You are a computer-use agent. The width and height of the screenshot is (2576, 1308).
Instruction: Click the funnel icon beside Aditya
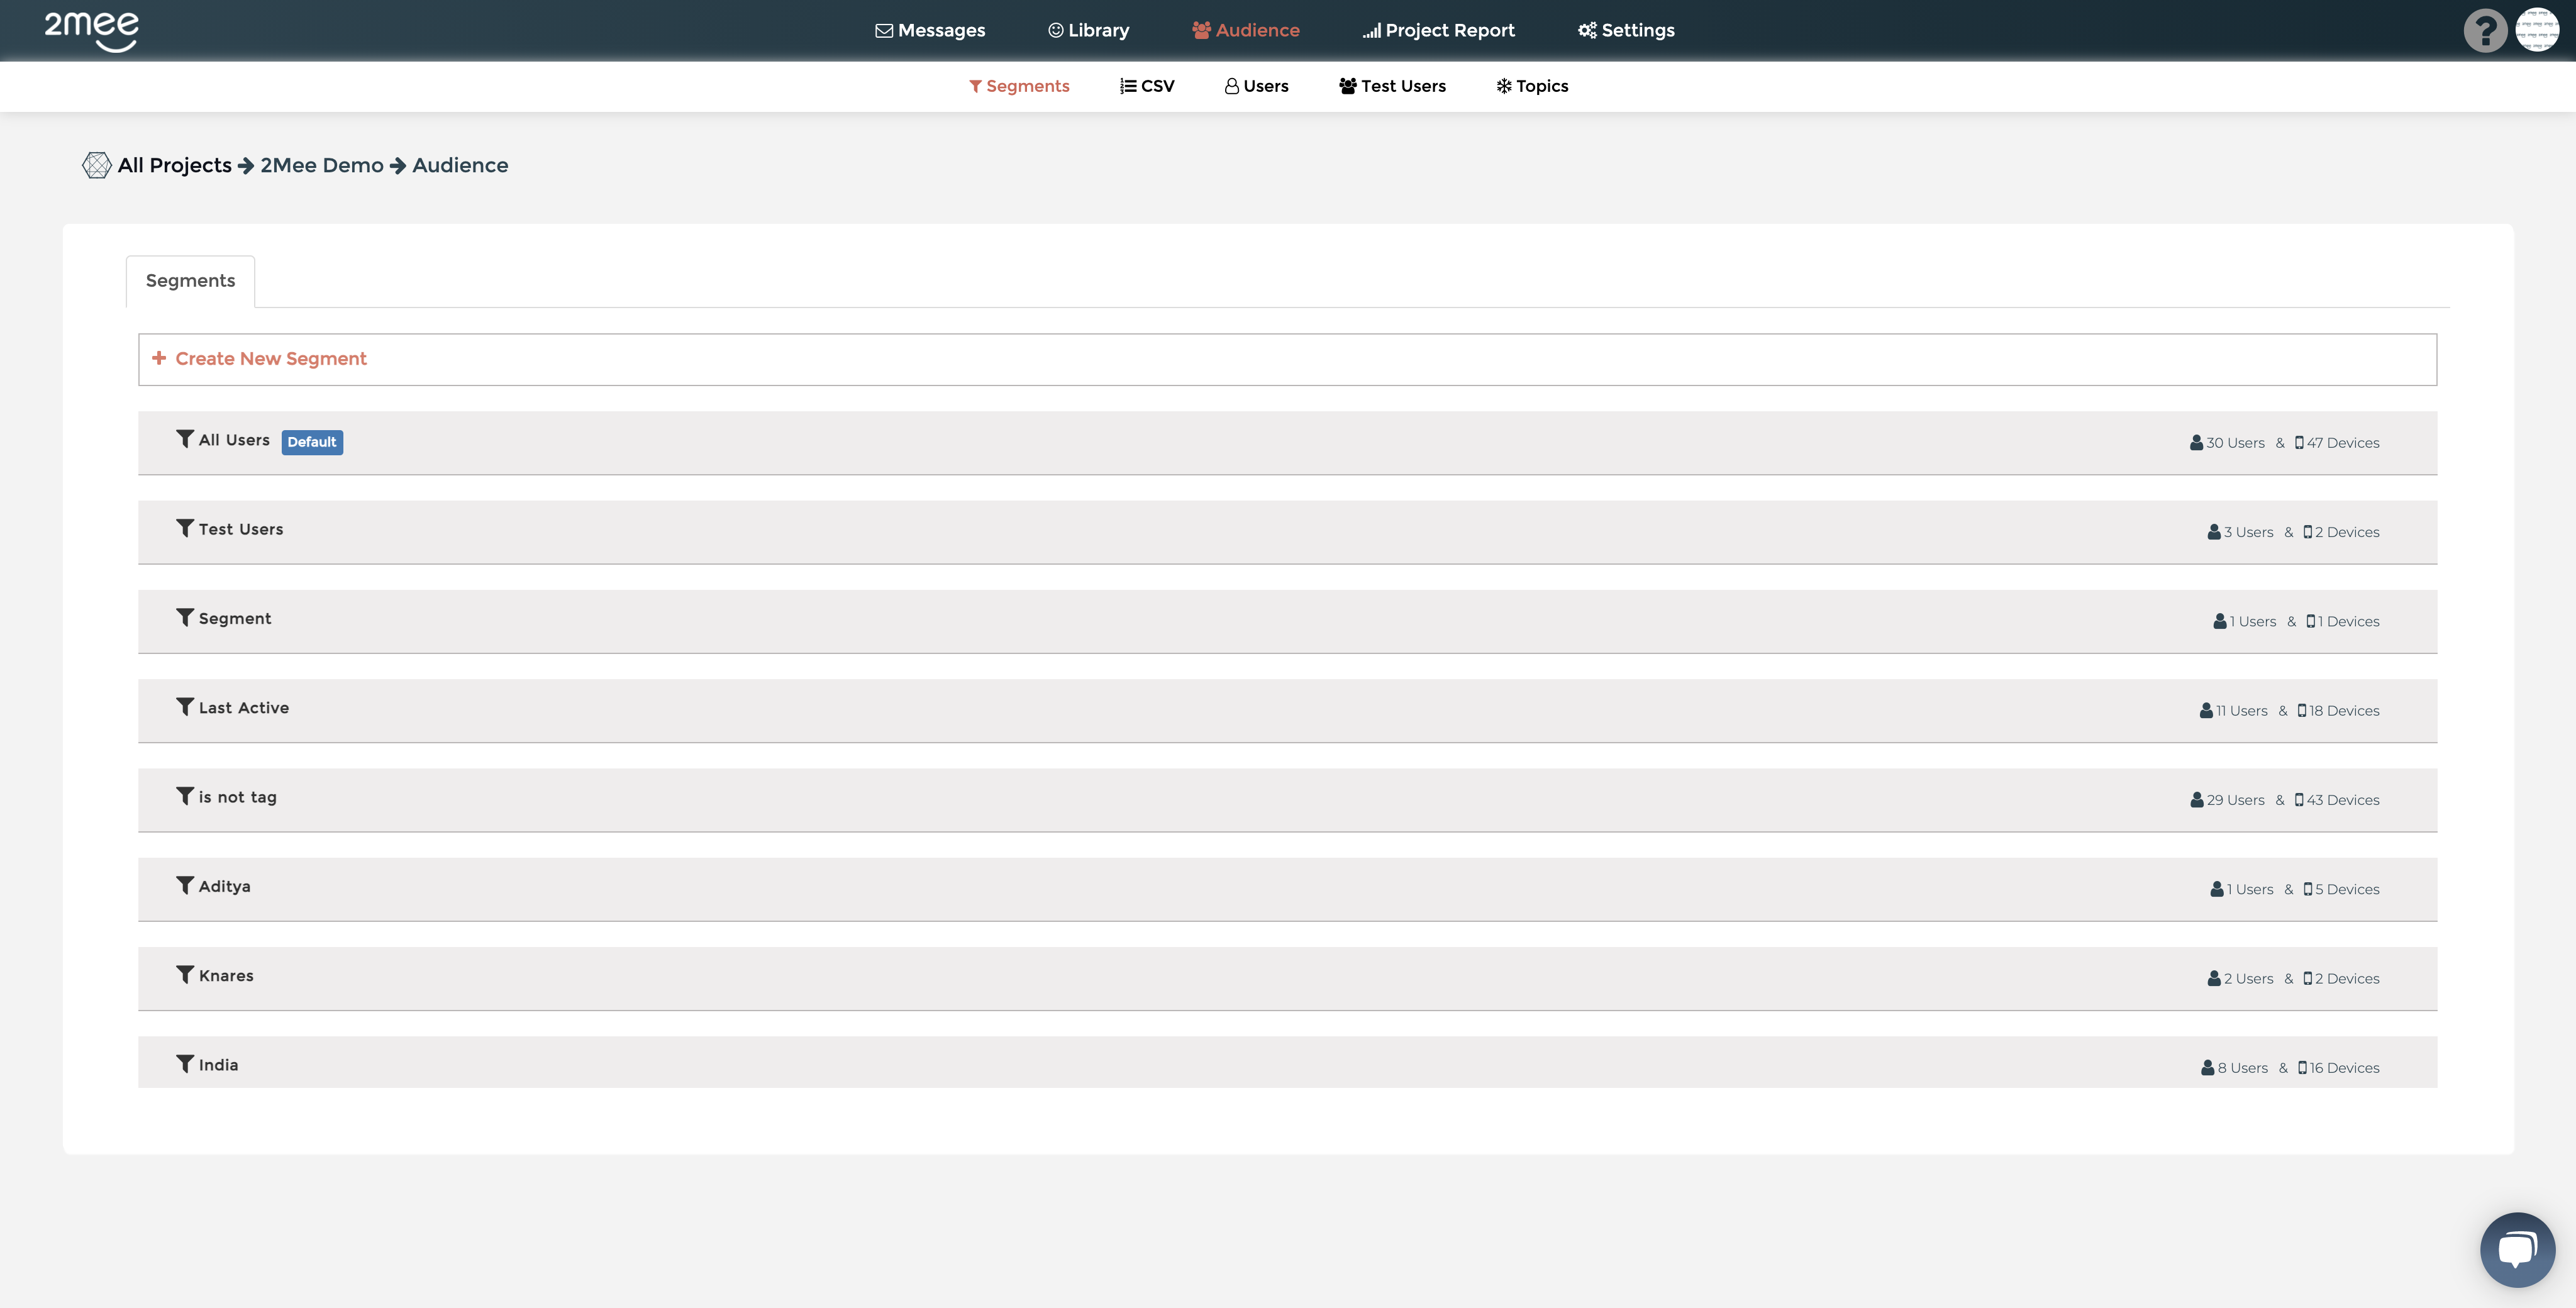[x=185, y=886]
